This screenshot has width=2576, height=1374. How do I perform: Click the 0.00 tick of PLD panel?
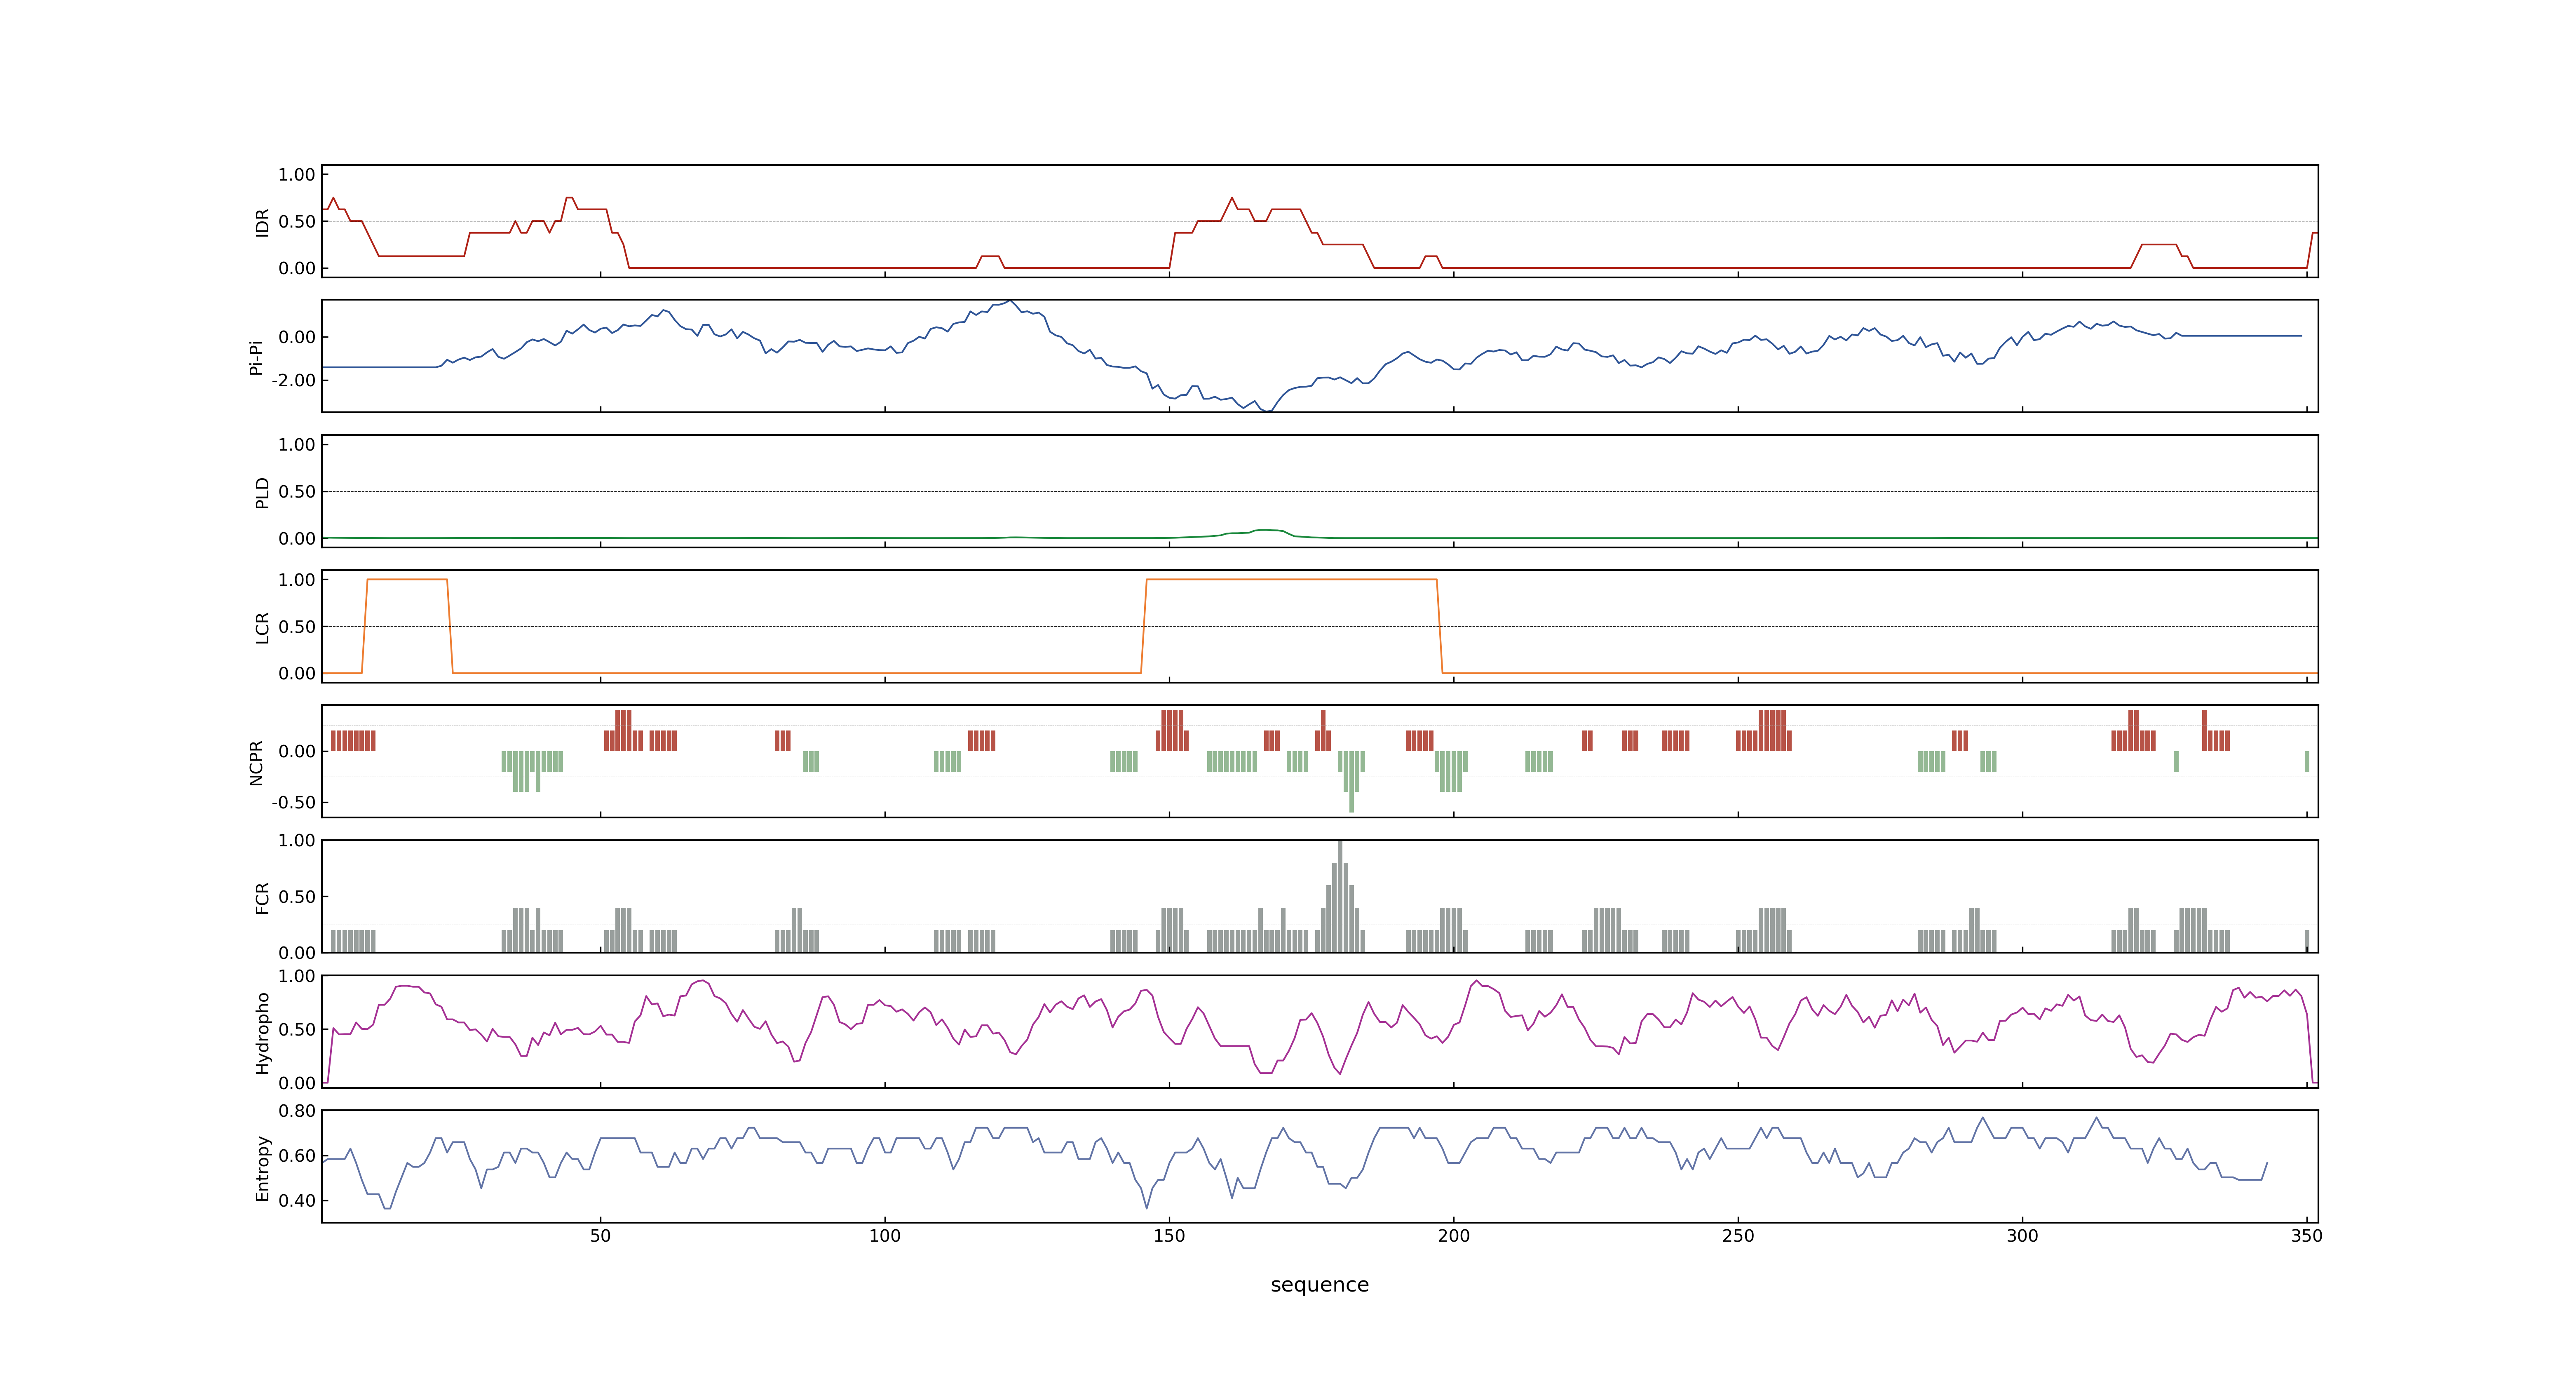point(297,539)
